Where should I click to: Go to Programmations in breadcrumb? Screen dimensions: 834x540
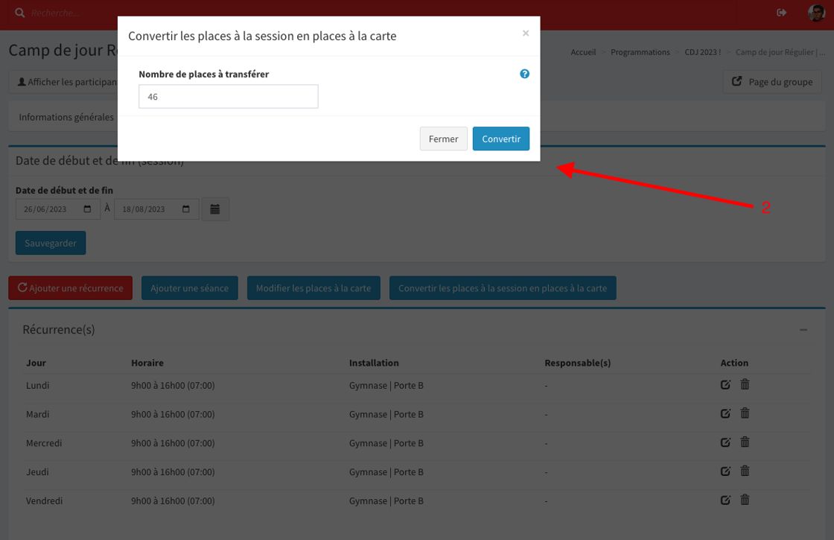[640, 52]
